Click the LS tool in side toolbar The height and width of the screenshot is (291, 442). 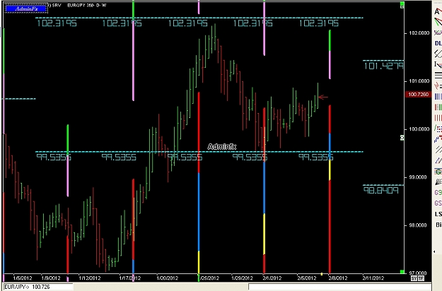click(x=438, y=214)
